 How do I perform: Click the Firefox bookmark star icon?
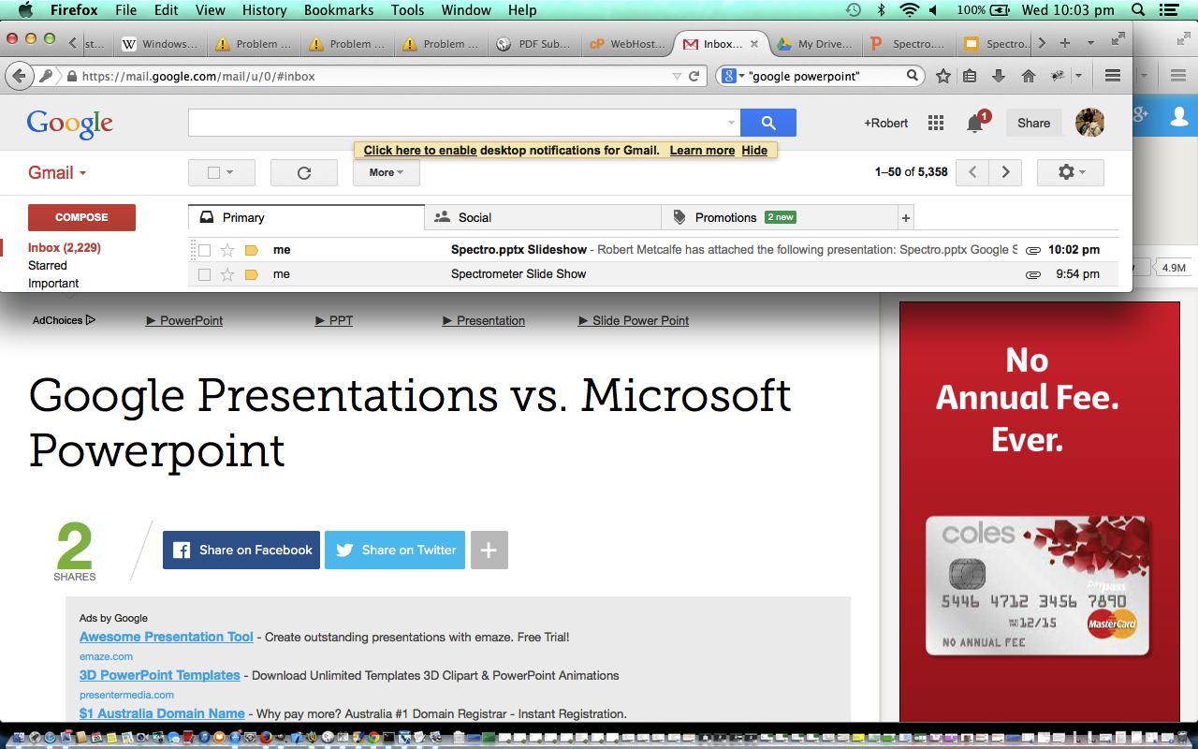(x=943, y=76)
